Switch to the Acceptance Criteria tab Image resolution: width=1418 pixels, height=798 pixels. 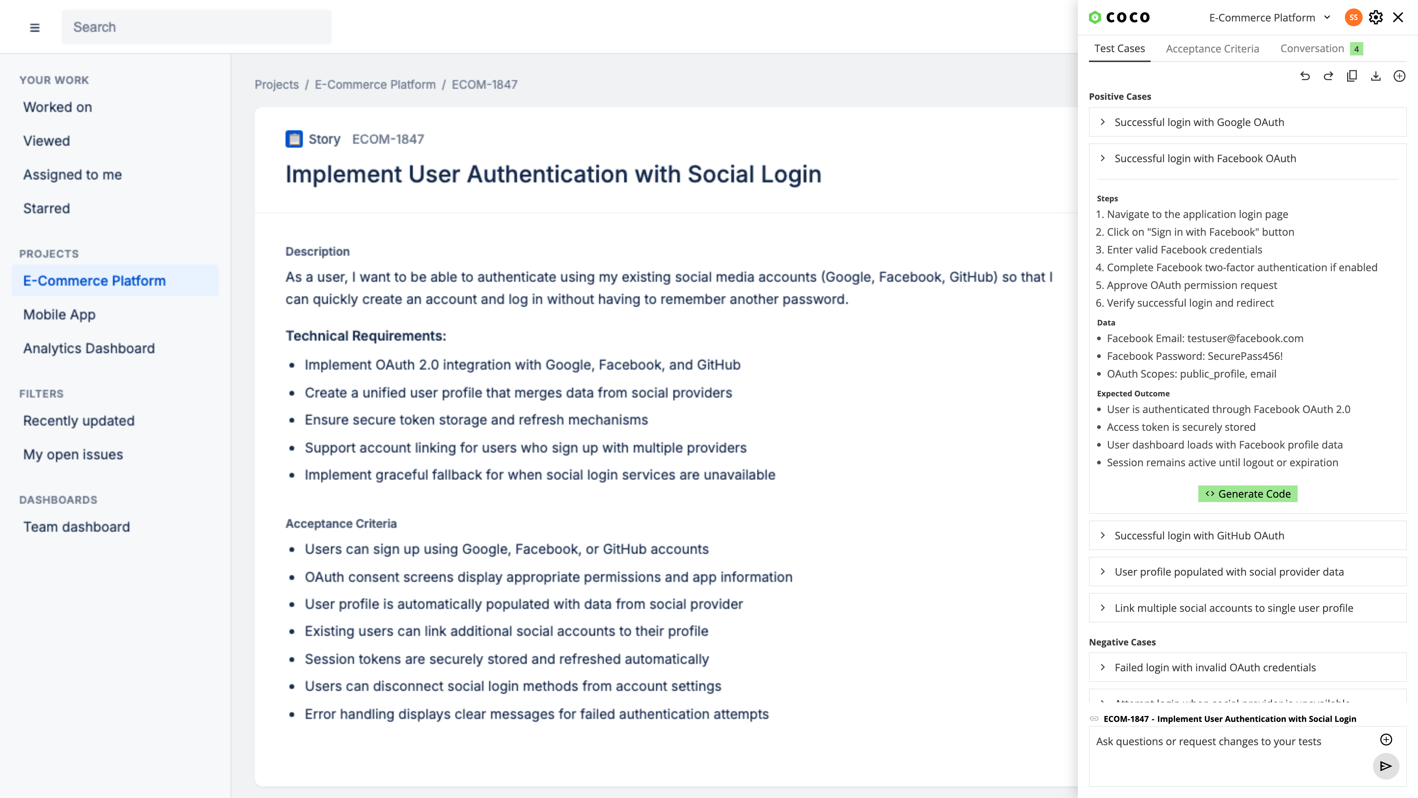(1212, 48)
